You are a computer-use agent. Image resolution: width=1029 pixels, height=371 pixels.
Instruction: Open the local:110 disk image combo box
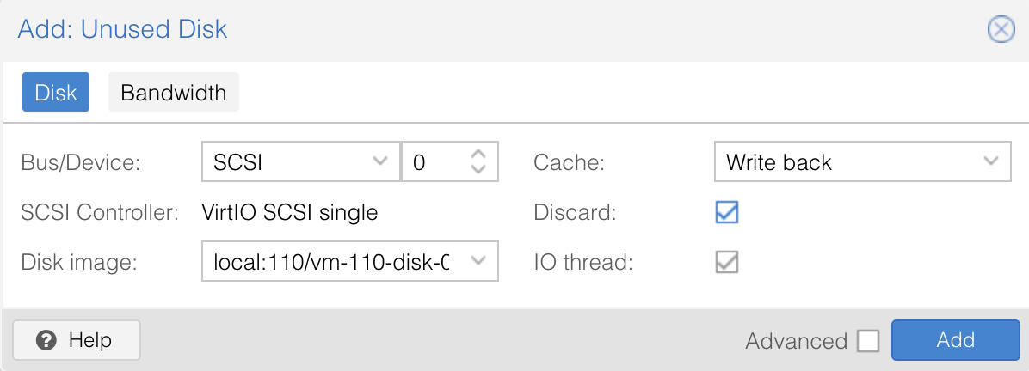pyautogui.click(x=336, y=261)
